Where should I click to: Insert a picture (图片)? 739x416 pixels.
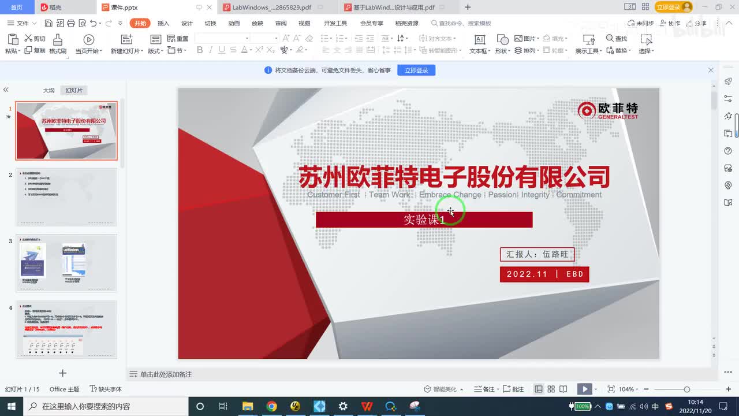(527, 39)
